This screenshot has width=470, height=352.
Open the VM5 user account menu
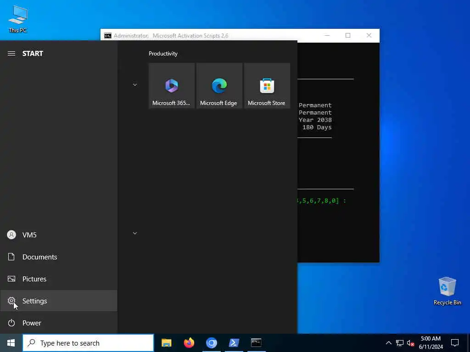pyautogui.click(x=58, y=235)
